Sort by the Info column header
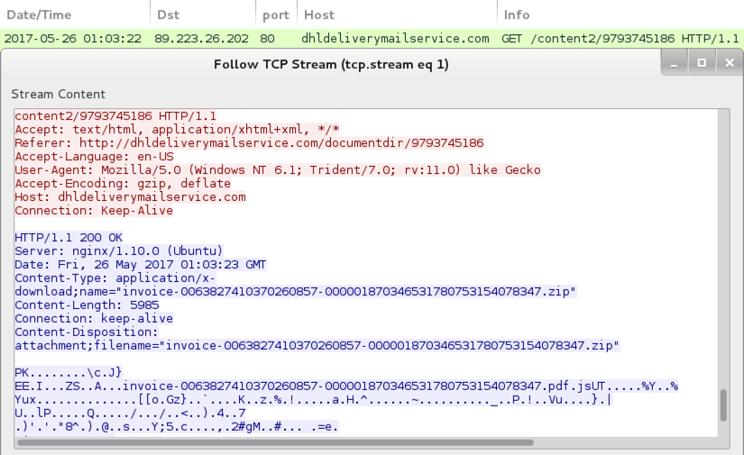744x455 pixels. [620, 14]
